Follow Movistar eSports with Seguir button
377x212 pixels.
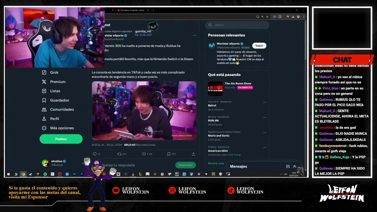[x=259, y=46]
